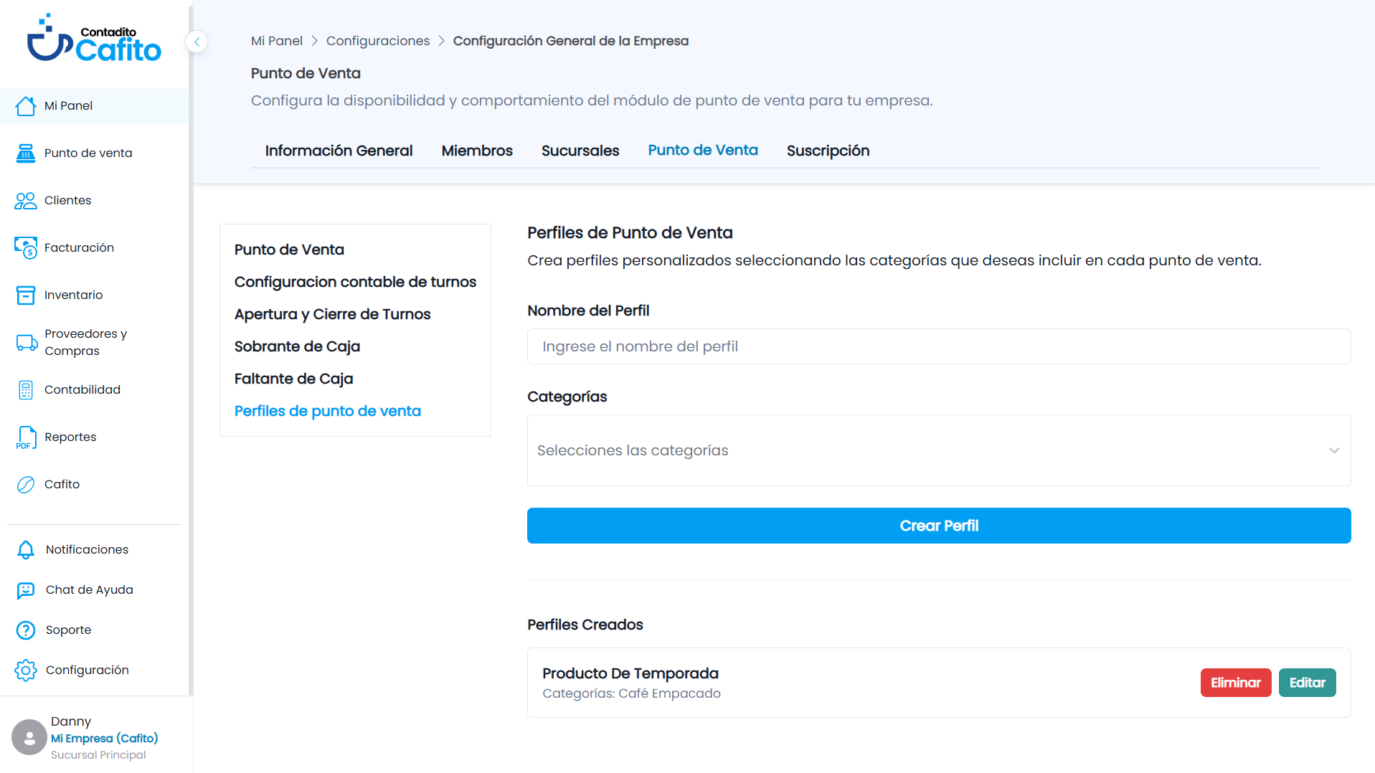Open the Reportes PDF icon
1375x773 pixels.
(x=26, y=437)
